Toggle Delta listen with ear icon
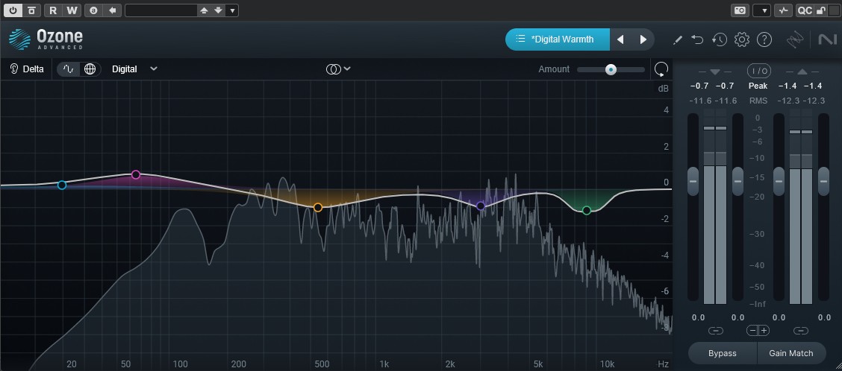This screenshot has height=371, width=842. [27, 69]
